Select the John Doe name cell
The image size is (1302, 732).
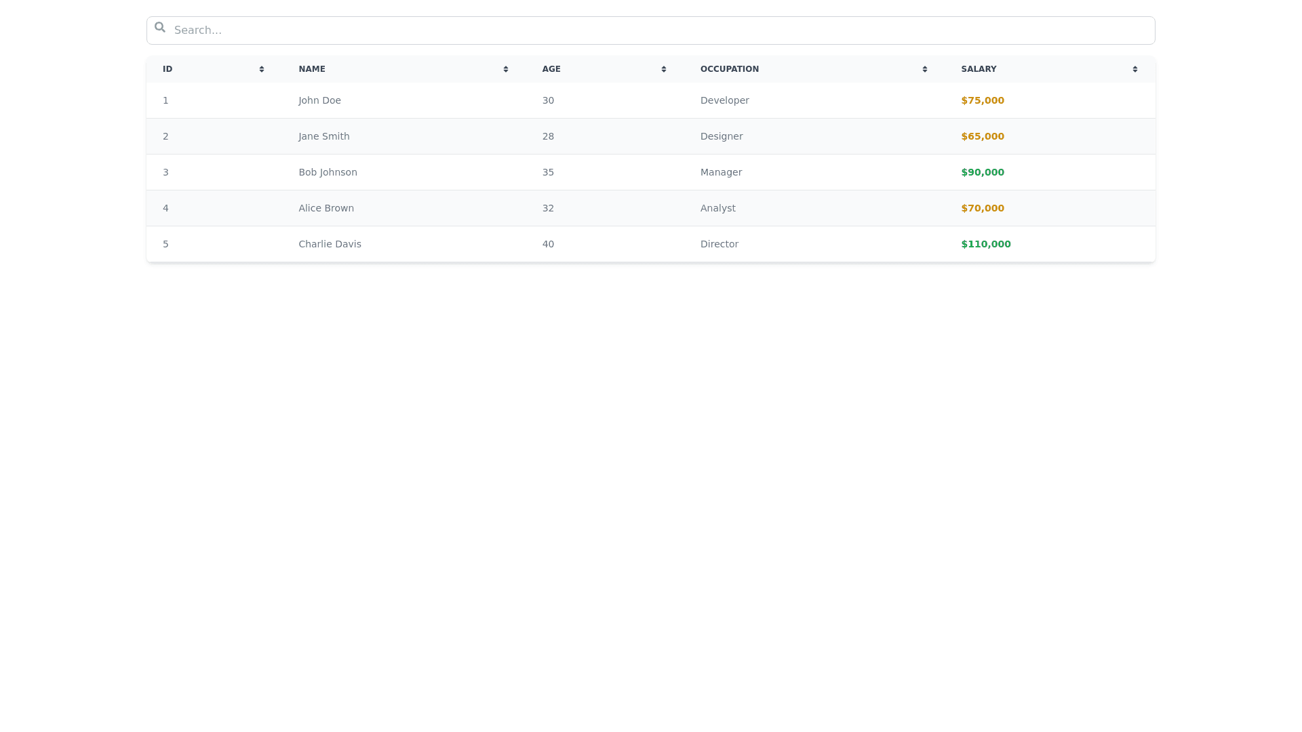click(319, 100)
